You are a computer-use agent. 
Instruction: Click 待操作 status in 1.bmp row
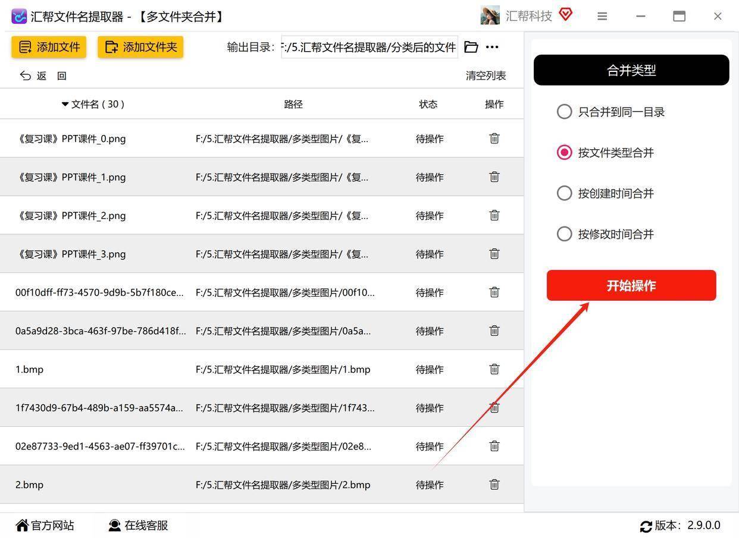pos(430,369)
